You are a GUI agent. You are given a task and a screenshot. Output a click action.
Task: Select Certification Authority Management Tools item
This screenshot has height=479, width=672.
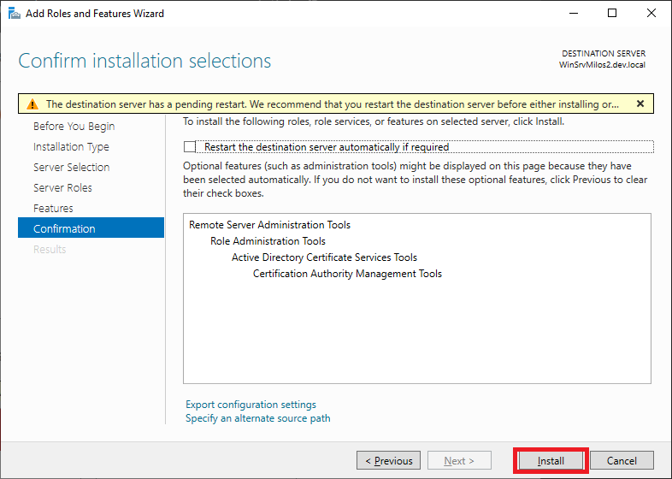347,274
